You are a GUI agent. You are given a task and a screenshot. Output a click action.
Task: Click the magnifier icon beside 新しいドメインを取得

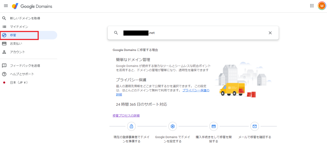pyautogui.click(x=4, y=18)
